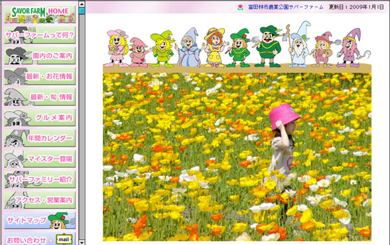Image resolution: width=390 pixels, height=245 pixels.
Task: Click the white-bearded wizard with staff
Action: tap(299, 45)
